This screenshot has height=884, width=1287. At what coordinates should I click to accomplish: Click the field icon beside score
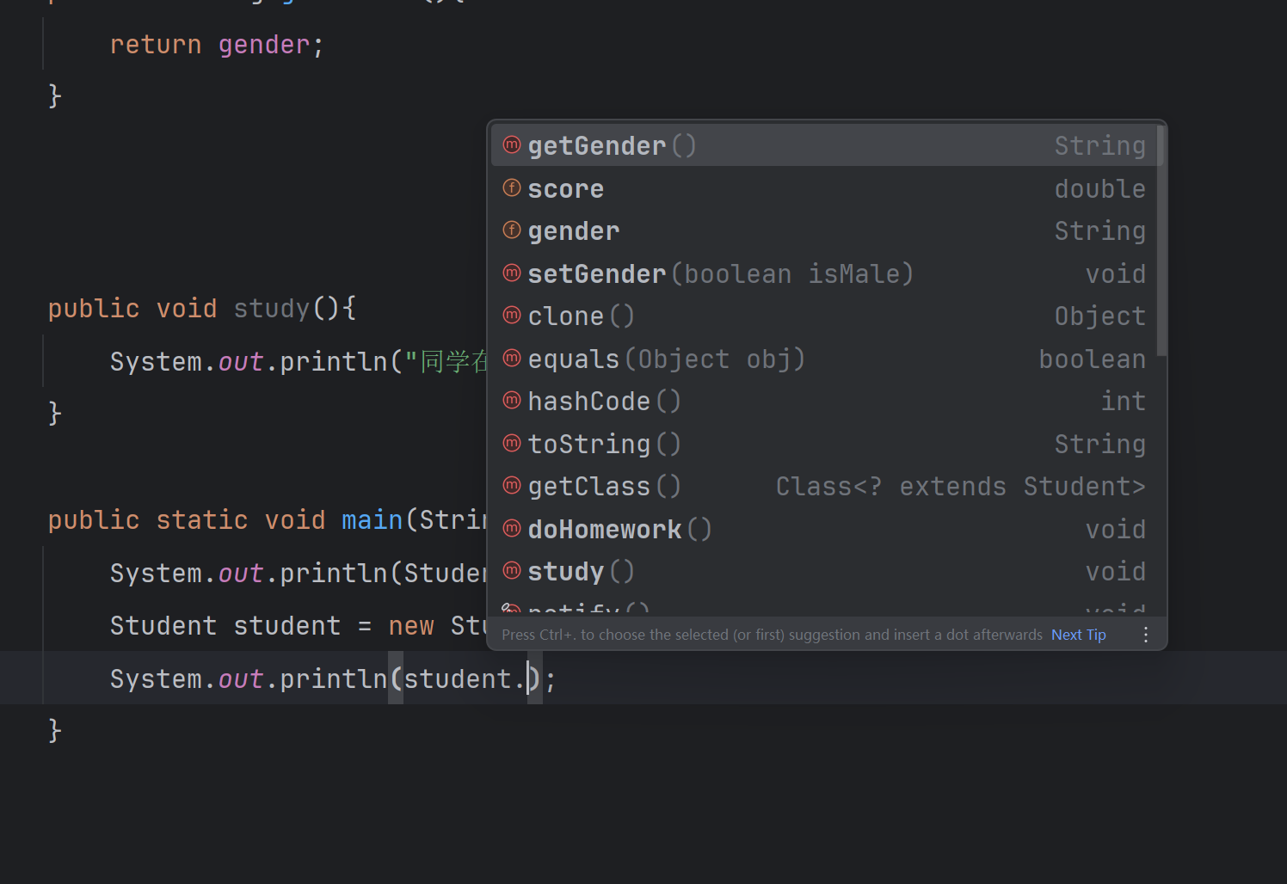(x=512, y=187)
